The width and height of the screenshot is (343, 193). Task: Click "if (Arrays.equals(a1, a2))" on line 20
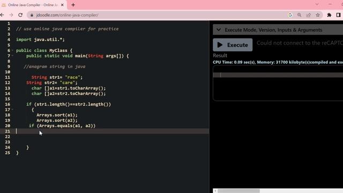[x=62, y=125]
